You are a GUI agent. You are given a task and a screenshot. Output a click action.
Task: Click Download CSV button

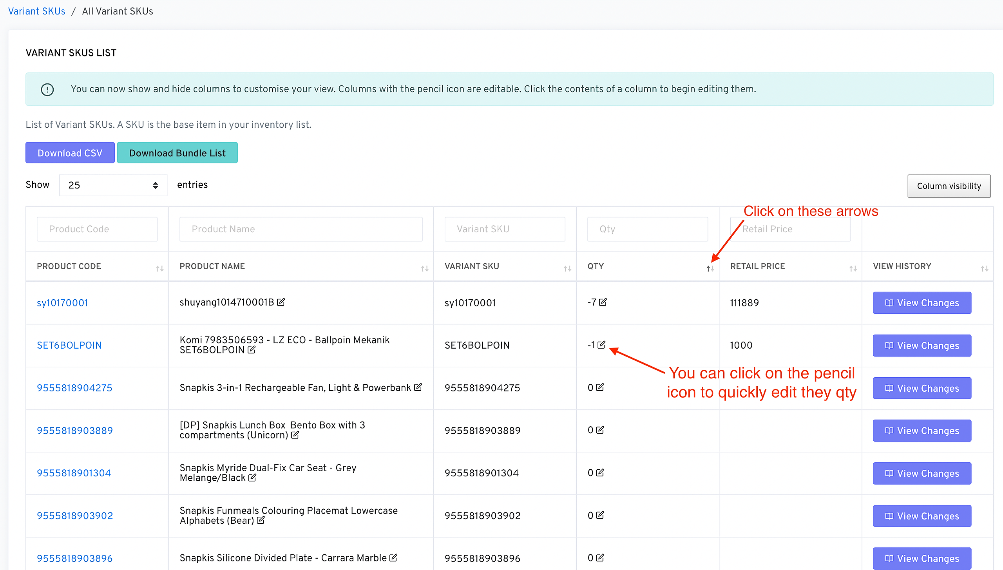point(70,153)
